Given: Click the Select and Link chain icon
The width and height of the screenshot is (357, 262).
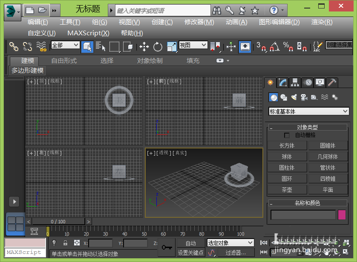Looking at the screenshot, I should (14, 46).
